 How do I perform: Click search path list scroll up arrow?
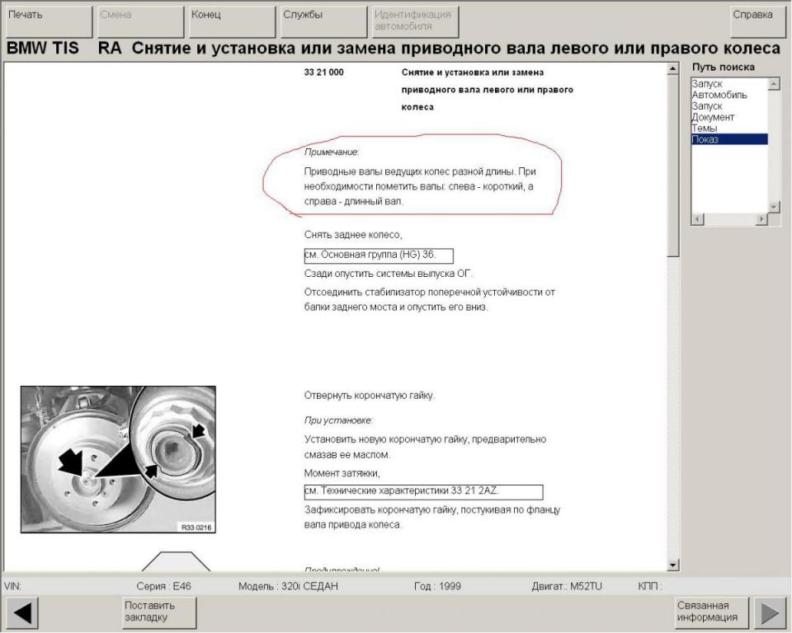point(774,84)
